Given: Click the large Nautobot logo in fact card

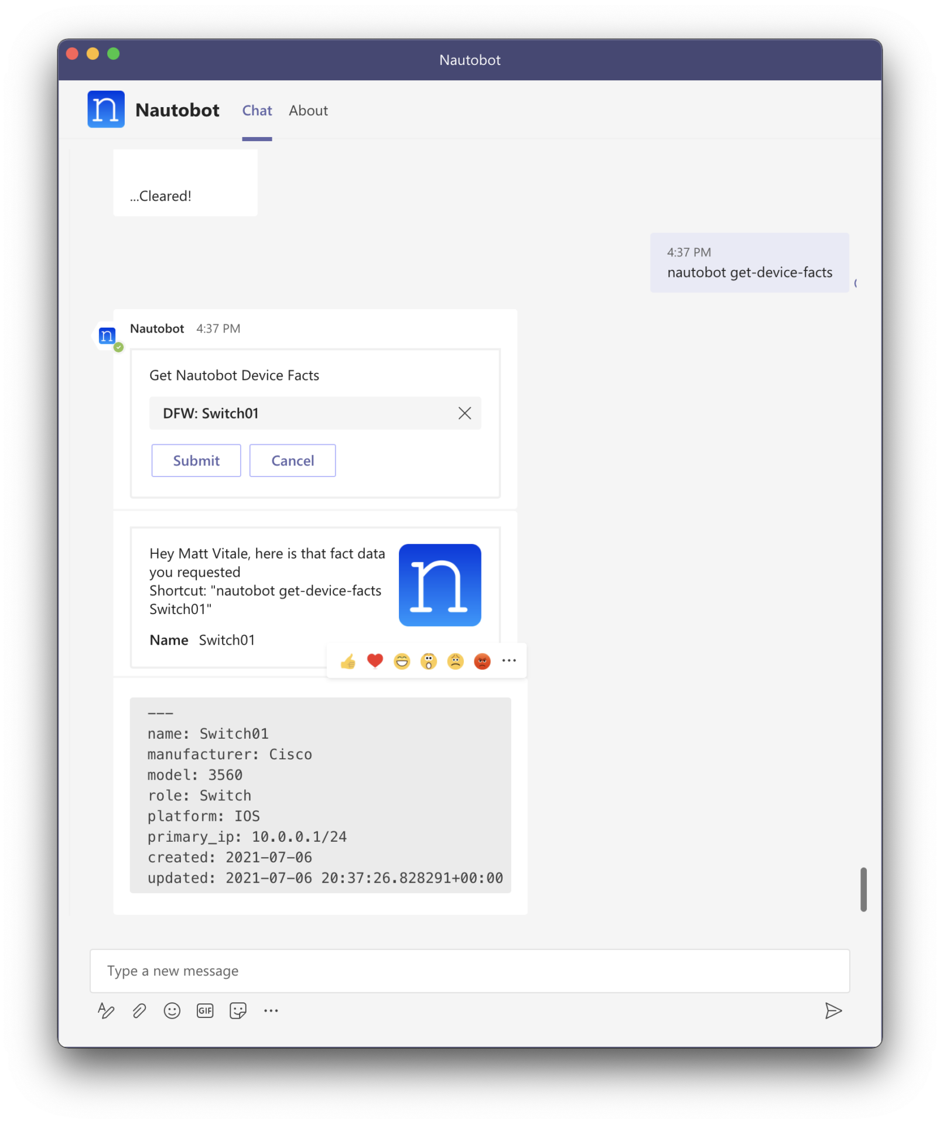Looking at the screenshot, I should [440, 585].
